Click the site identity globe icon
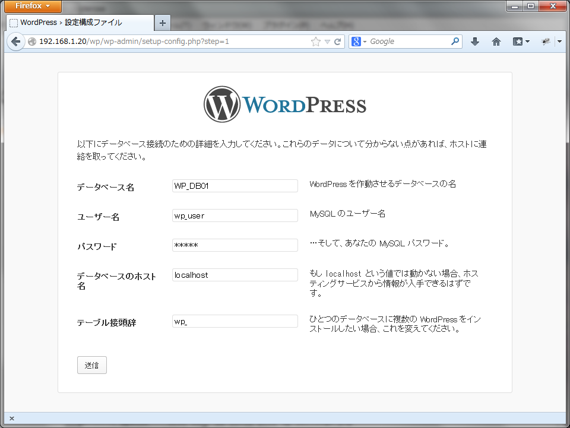 [x=32, y=42]
